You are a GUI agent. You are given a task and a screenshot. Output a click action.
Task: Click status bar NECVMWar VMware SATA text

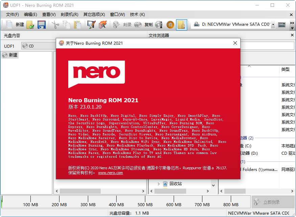click(x=258, y=213)
